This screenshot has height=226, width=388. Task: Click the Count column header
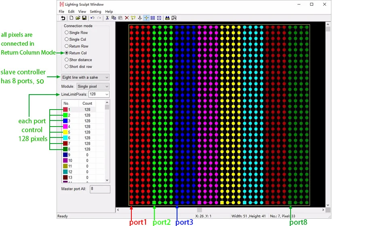(x=87, y=103)
